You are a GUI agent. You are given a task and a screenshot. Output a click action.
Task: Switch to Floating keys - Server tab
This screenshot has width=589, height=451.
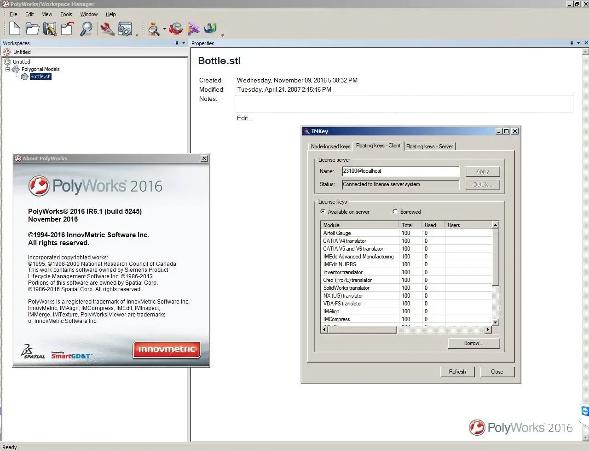click(x=430, y=146)
